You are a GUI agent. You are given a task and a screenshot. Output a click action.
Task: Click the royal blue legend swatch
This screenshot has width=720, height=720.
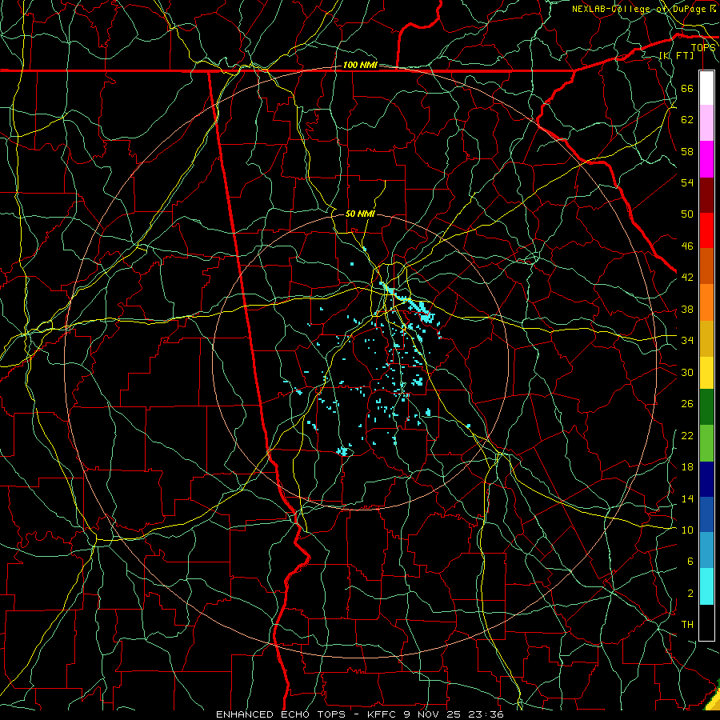706,514
